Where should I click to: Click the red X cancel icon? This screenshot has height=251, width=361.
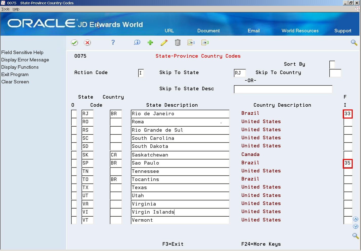click(87, 43)
